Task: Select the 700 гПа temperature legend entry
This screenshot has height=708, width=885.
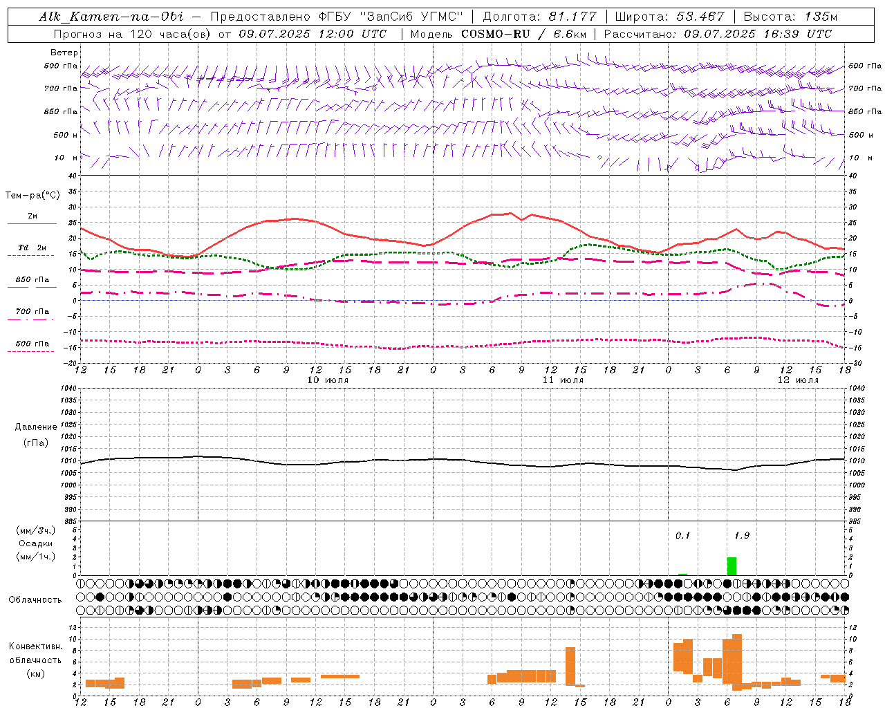Action: [x=32, y=313]
